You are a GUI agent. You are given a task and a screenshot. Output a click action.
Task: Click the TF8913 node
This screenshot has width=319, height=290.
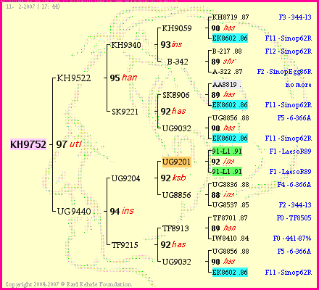pos(175,228)
